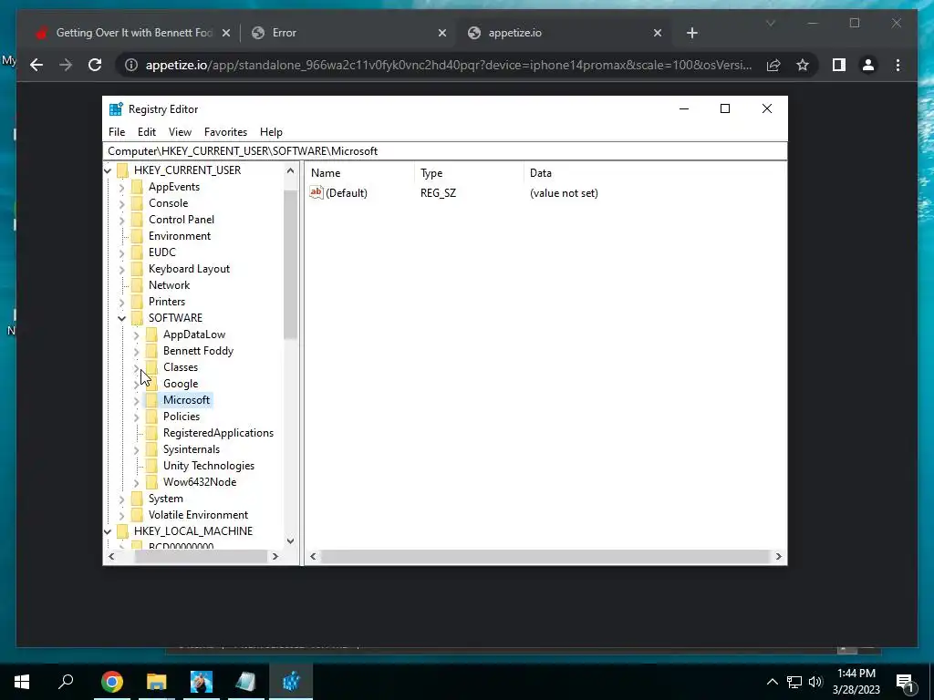Open a new Chrome tab with plus
This screenshot has height=700, width=934.
(691, 33)
